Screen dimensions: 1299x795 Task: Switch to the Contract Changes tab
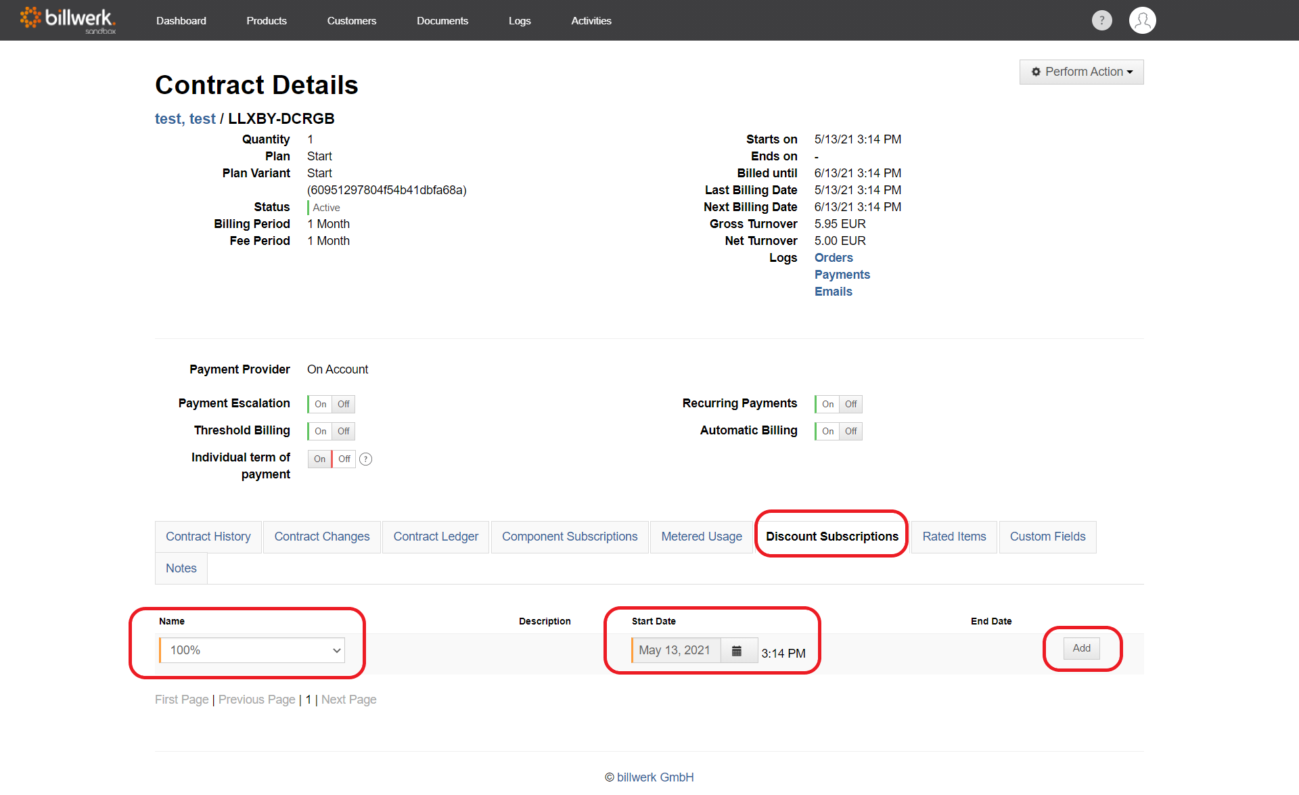click(x=322, y=537)
